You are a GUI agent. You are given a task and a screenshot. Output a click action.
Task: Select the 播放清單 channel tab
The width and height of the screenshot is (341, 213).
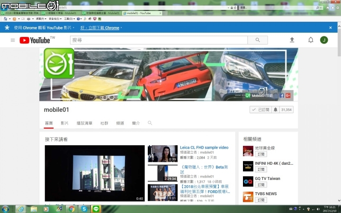click(x=84, y=123)
